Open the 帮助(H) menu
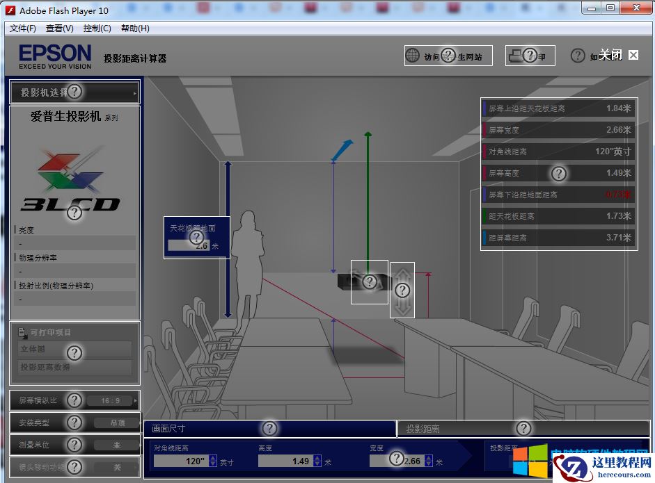655x483 pixels. (x=135, y=28)
